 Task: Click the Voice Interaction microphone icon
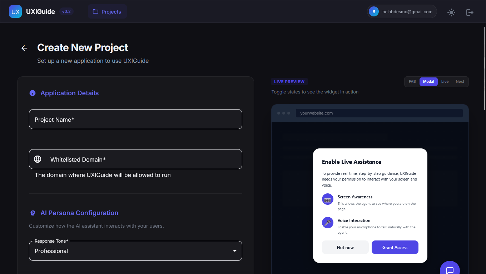(x=328, y=223)
